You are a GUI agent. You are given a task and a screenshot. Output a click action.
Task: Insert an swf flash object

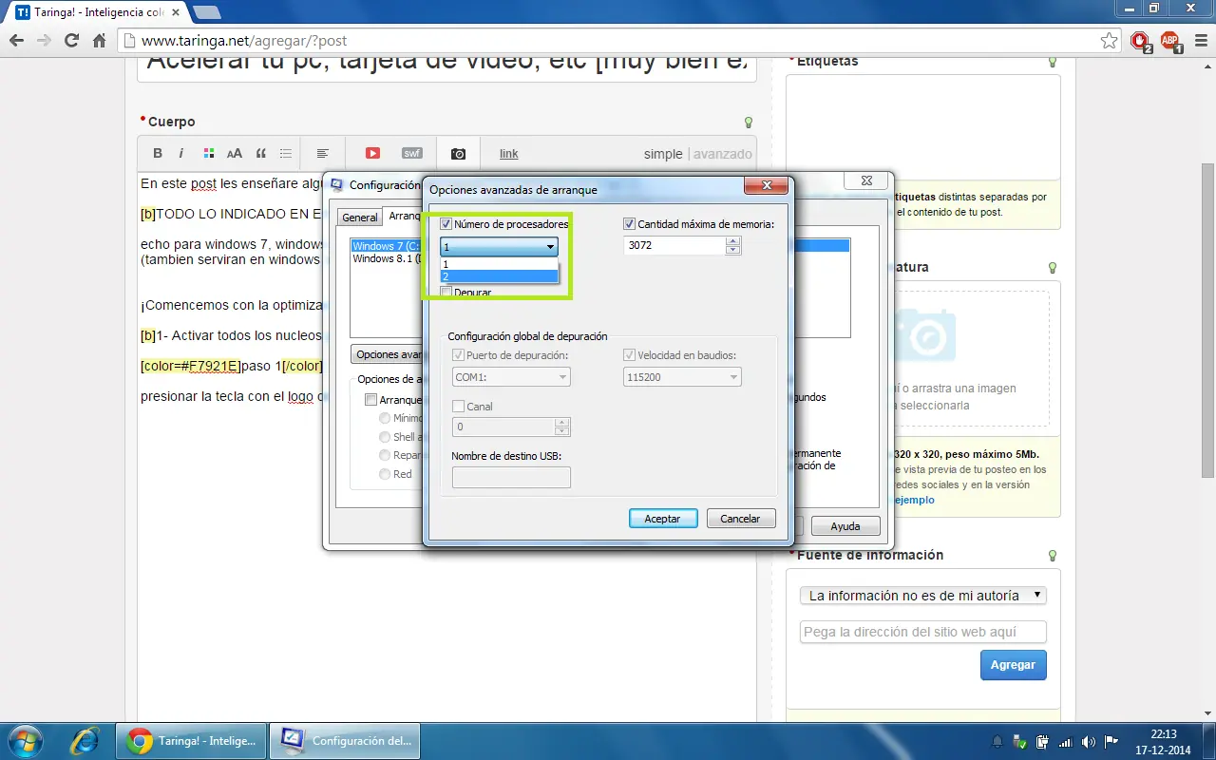411,154
